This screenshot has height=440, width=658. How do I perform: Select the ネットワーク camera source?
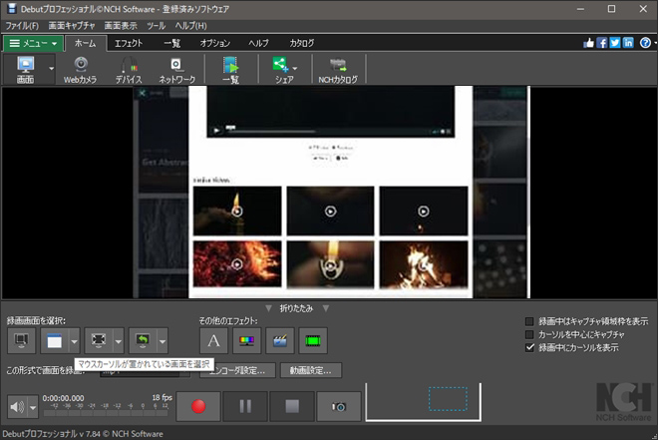pyautogui.click(x=176, y=69)
